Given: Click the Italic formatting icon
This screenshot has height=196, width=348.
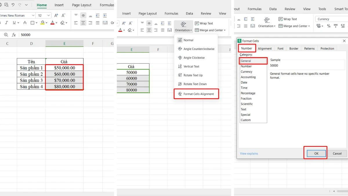Looking at the screenshot, I should (x=6, y=23).
